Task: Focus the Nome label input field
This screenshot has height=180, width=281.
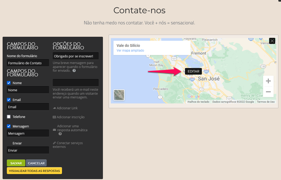Action: (x=28, y=90)
